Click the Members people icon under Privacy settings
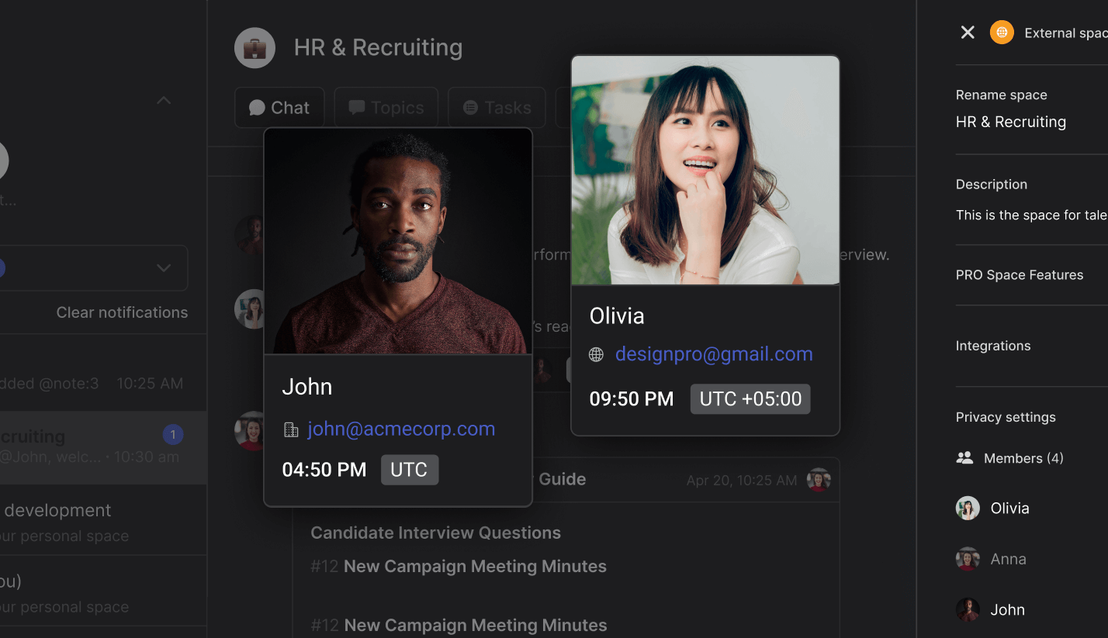Image resolution: width=1108 pixels, height=638 pixels. tap(964, 457)
